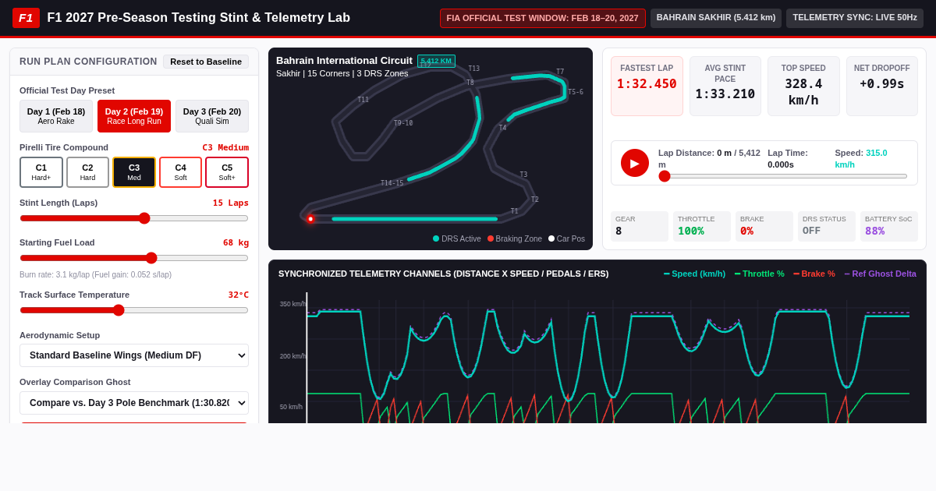This screenshot has width=936, height=491.
Task: Open the Overlay Comparison Ghost dropdown
Action: click(134, 403)
